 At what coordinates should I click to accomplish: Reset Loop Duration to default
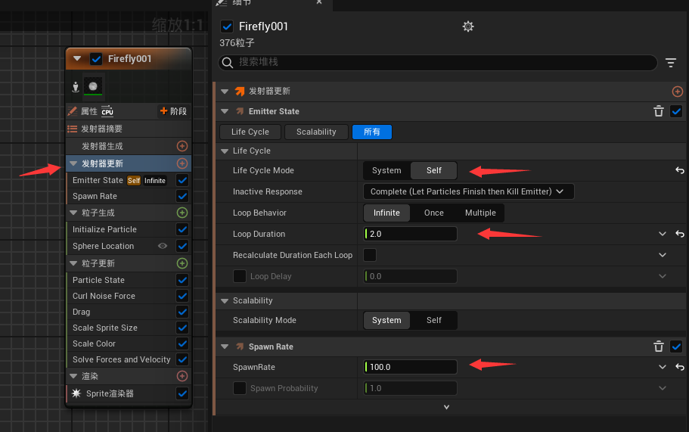pyautogui.click(x=680, y=234)
